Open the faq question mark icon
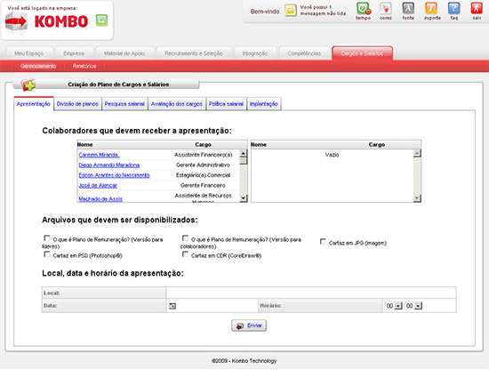Viewport: 489px width, 370px height. coord(453,9)
